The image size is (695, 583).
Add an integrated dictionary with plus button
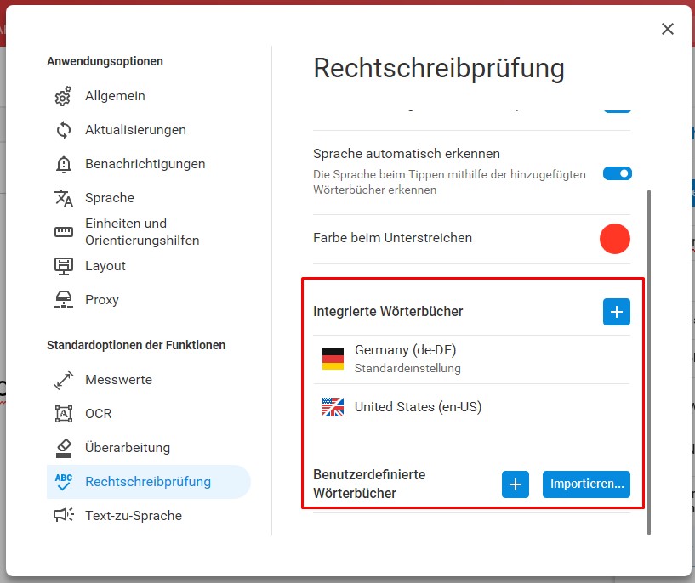pyautogui.click(x=616, y=312)
